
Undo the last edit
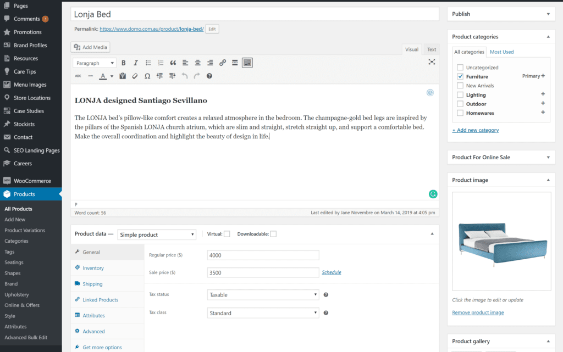185,76
